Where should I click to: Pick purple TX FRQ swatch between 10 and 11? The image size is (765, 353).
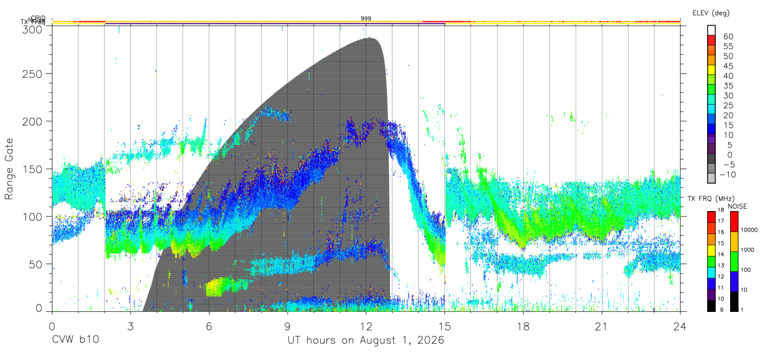point(712,294)
